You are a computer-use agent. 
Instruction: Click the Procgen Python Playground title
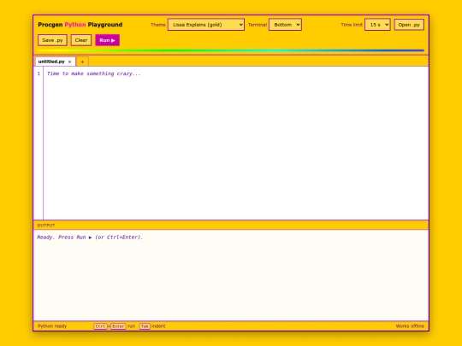pos(80,25)
